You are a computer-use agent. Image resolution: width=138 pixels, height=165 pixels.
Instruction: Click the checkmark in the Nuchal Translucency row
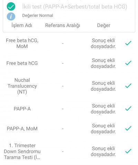coord(128,86)
